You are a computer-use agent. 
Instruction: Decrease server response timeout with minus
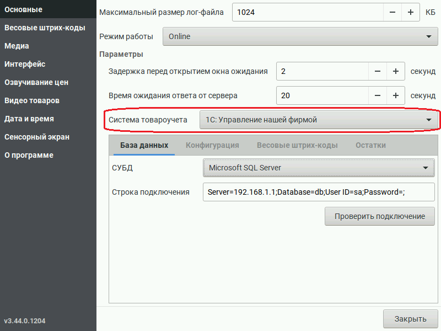378,95
